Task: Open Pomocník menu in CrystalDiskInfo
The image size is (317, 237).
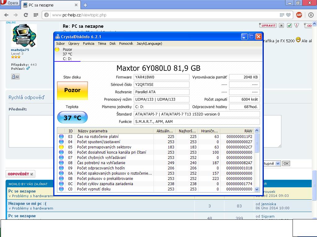Action: point(126,44)
